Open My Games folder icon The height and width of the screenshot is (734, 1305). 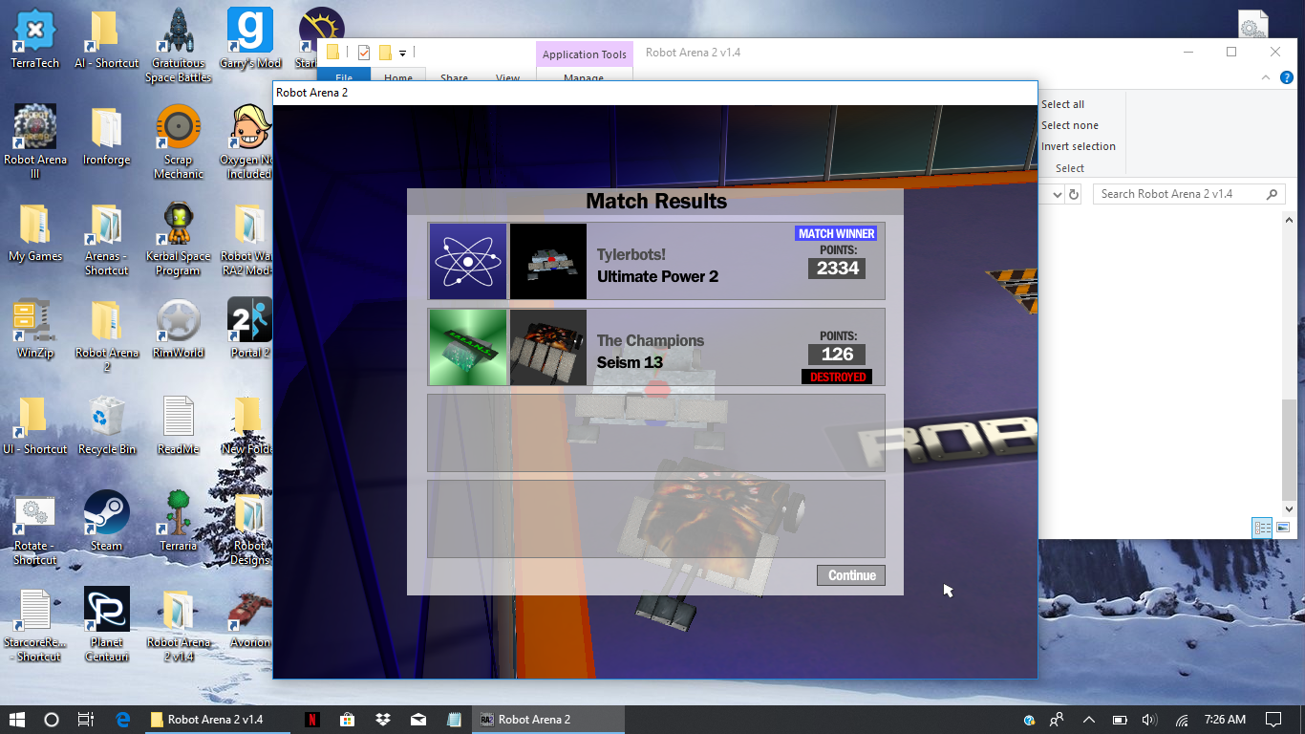point(34,232)
